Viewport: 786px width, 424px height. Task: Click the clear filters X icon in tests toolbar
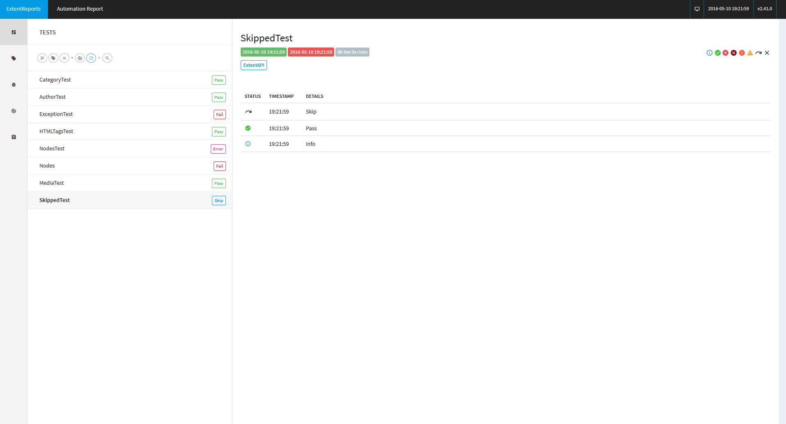tap(64, 58)
